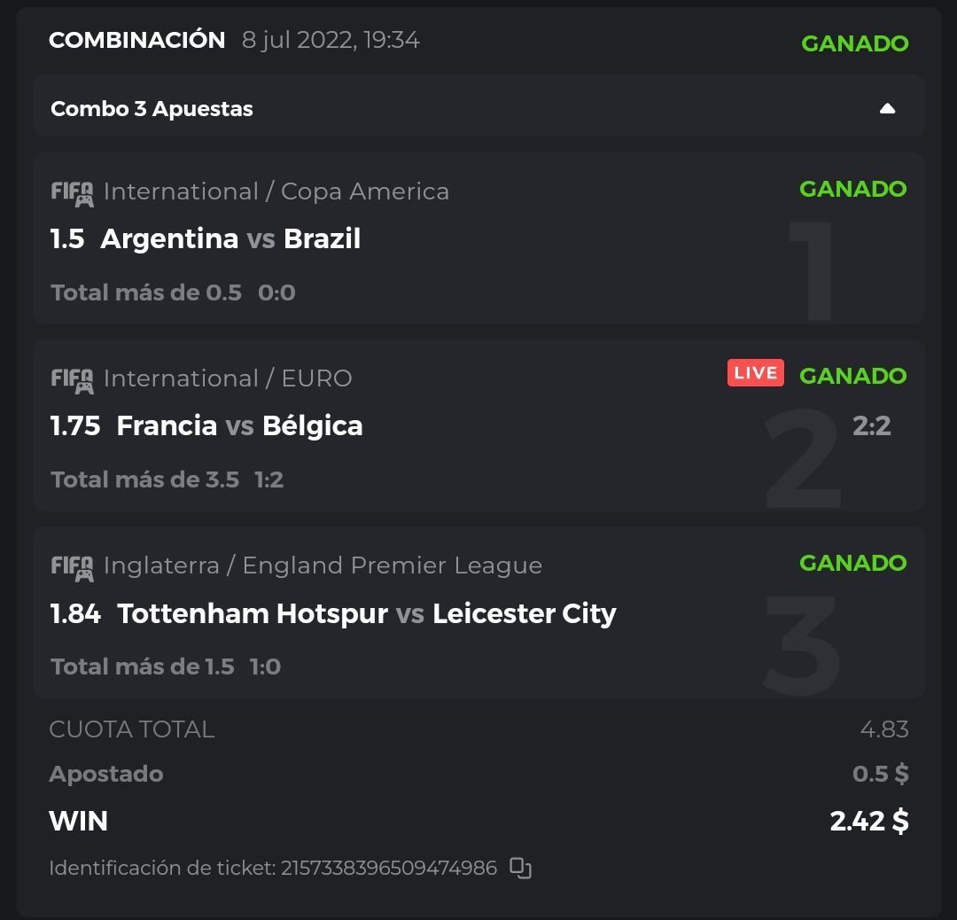This screenshot has height=920, width=957.
Task: Open Francia vs Bélgica match
Action: pyautogui.click(x=239, y=426)
